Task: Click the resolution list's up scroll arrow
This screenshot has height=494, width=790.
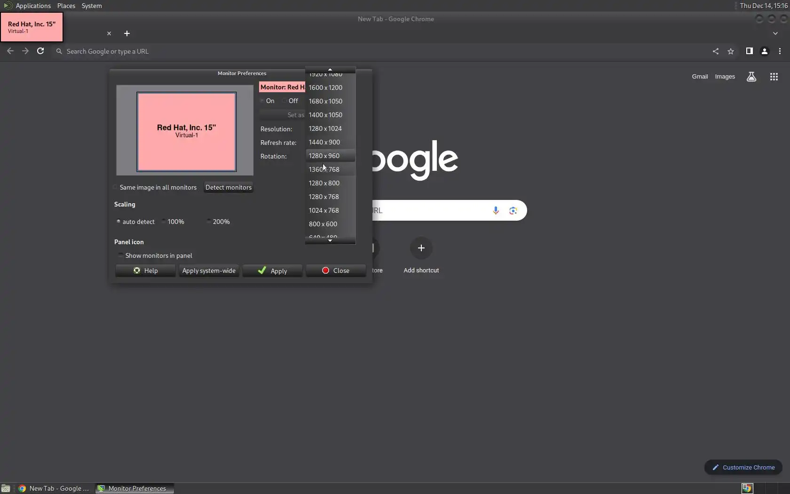Action: click(x=330, y=70)
